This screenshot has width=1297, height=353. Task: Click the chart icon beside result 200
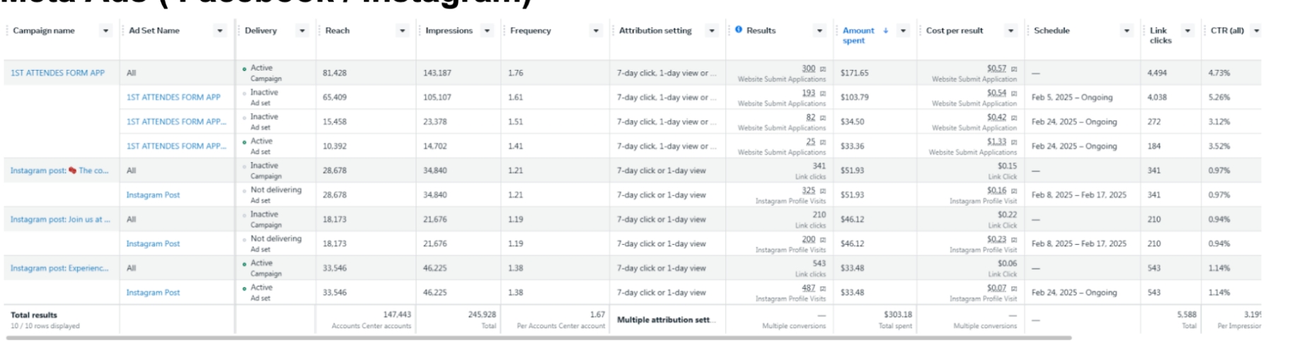click(822, 240)
